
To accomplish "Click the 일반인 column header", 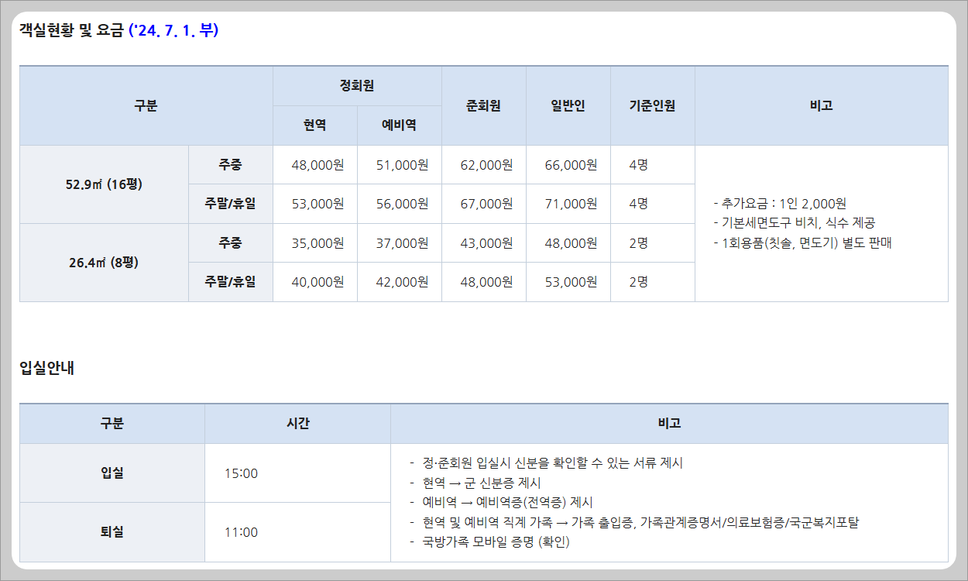I will pos(568,105).
